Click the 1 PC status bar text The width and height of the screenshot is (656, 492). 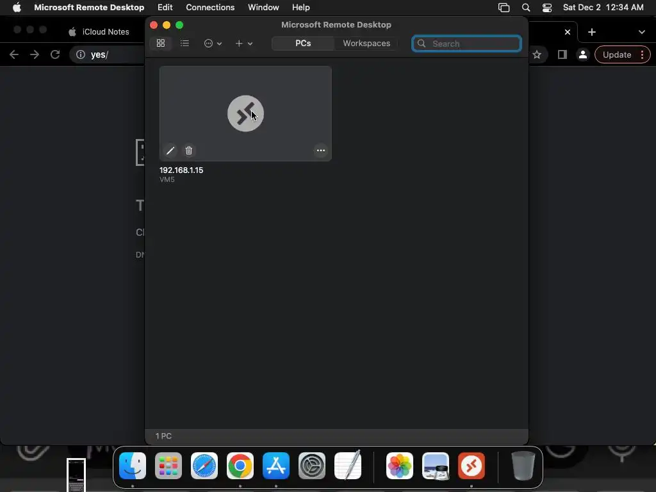[163, 436]
